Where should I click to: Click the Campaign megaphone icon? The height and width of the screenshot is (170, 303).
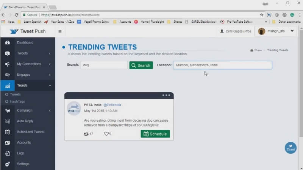(8, 111)
